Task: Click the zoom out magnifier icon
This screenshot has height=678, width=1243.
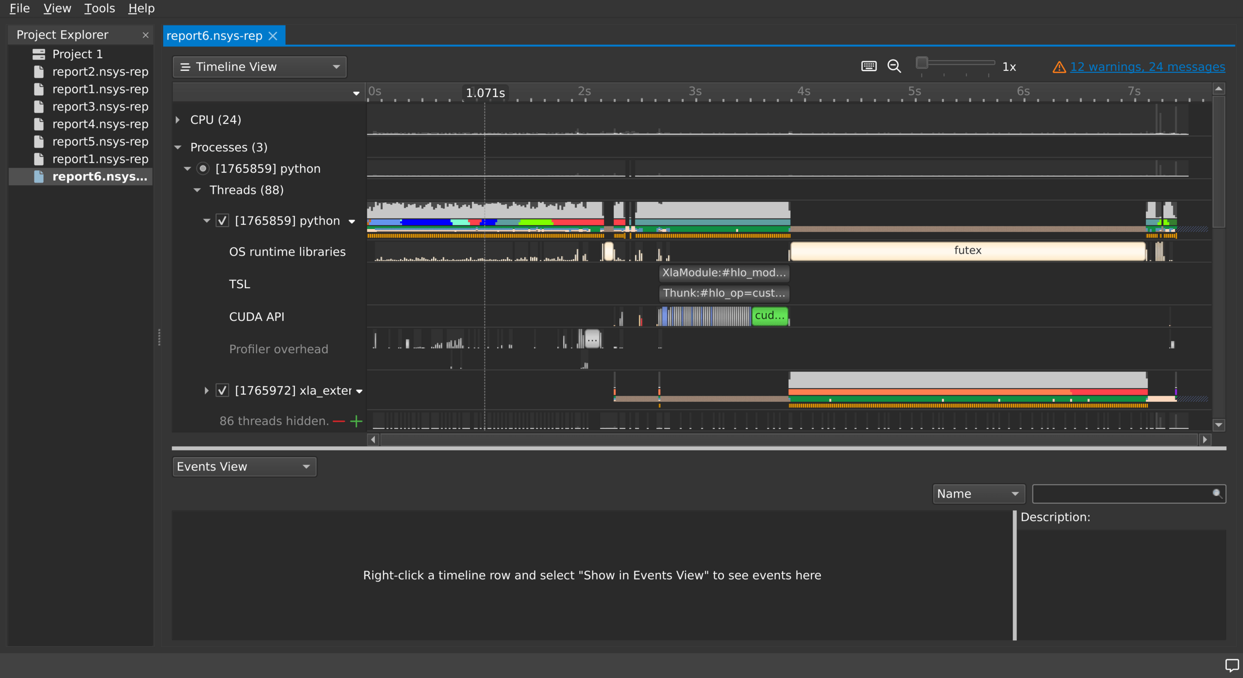Action: 894,66
